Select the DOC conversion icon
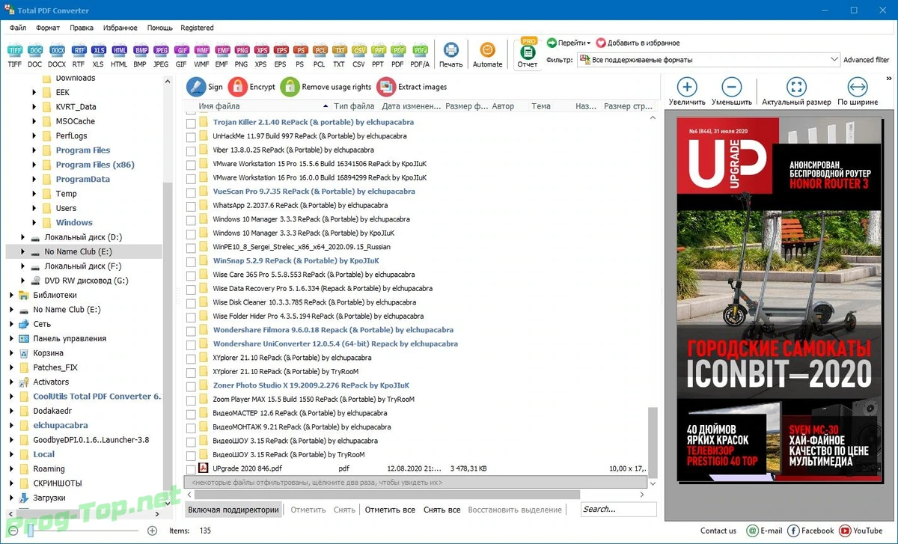Viewport: 898px width, 544px height. [34, 52]
